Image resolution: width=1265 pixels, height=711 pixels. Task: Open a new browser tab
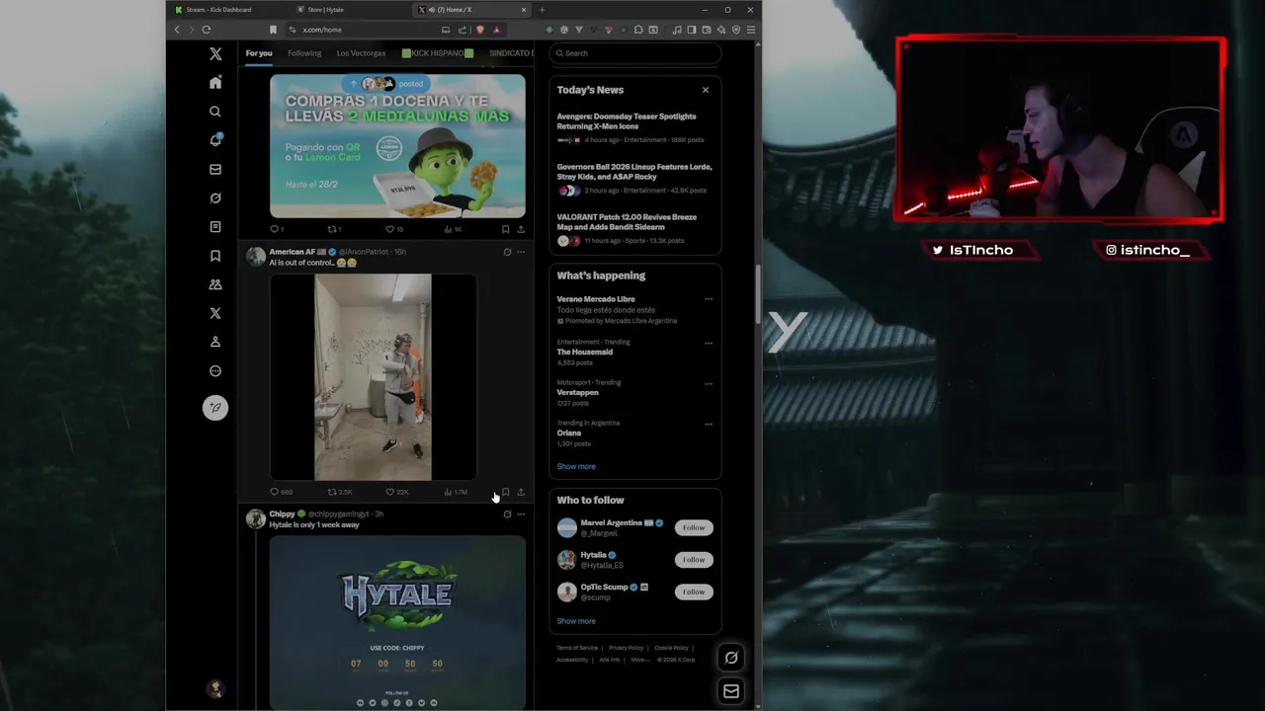pos(542,10)
